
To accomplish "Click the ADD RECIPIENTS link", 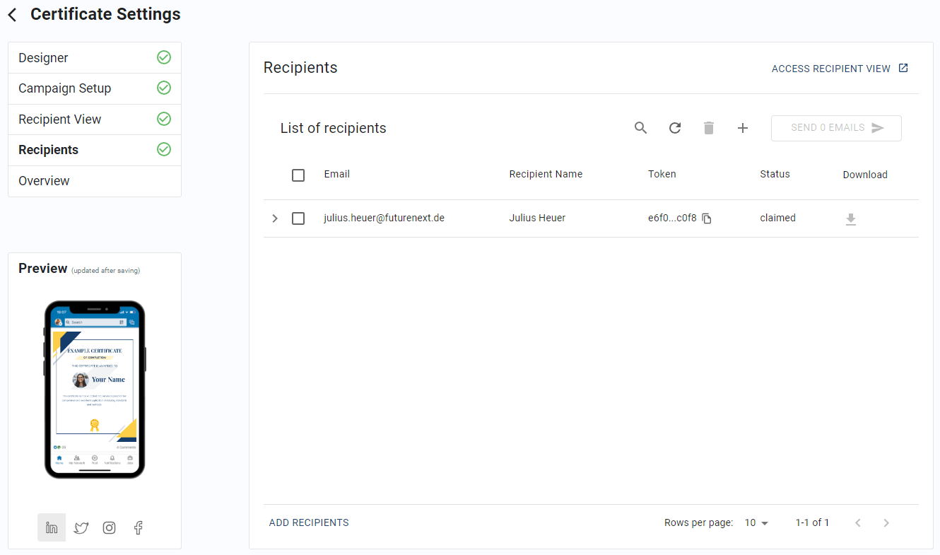I will (309, 522).
